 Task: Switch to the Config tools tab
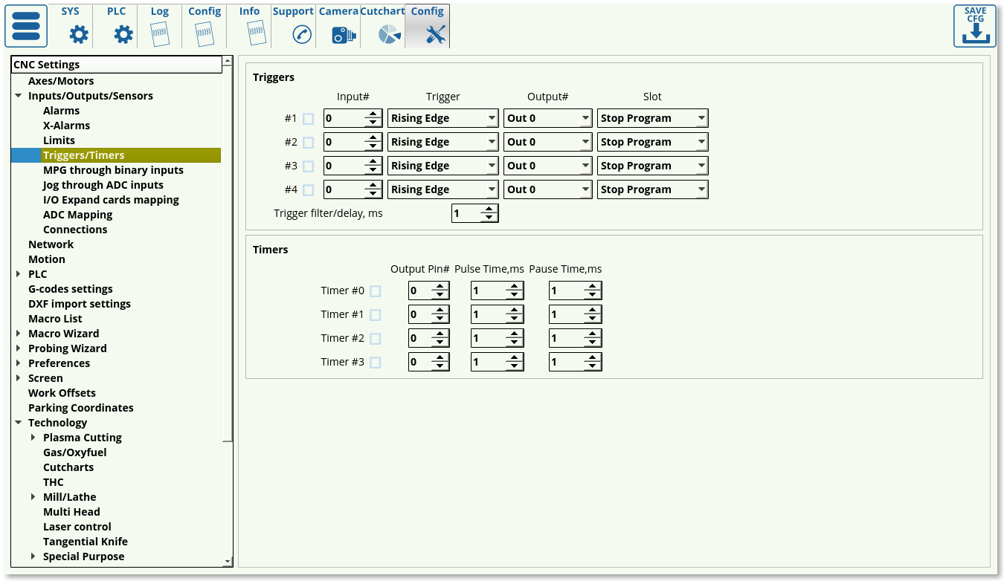(428, 26)
